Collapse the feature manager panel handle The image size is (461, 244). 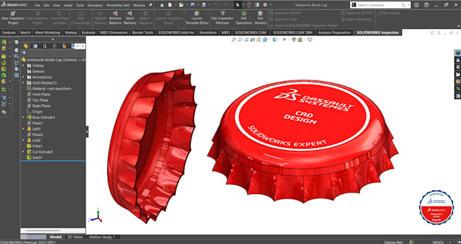tap(87, 132)
